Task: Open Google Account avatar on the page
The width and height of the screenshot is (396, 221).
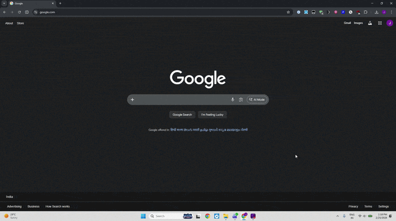Action: (x=390, y=23)
